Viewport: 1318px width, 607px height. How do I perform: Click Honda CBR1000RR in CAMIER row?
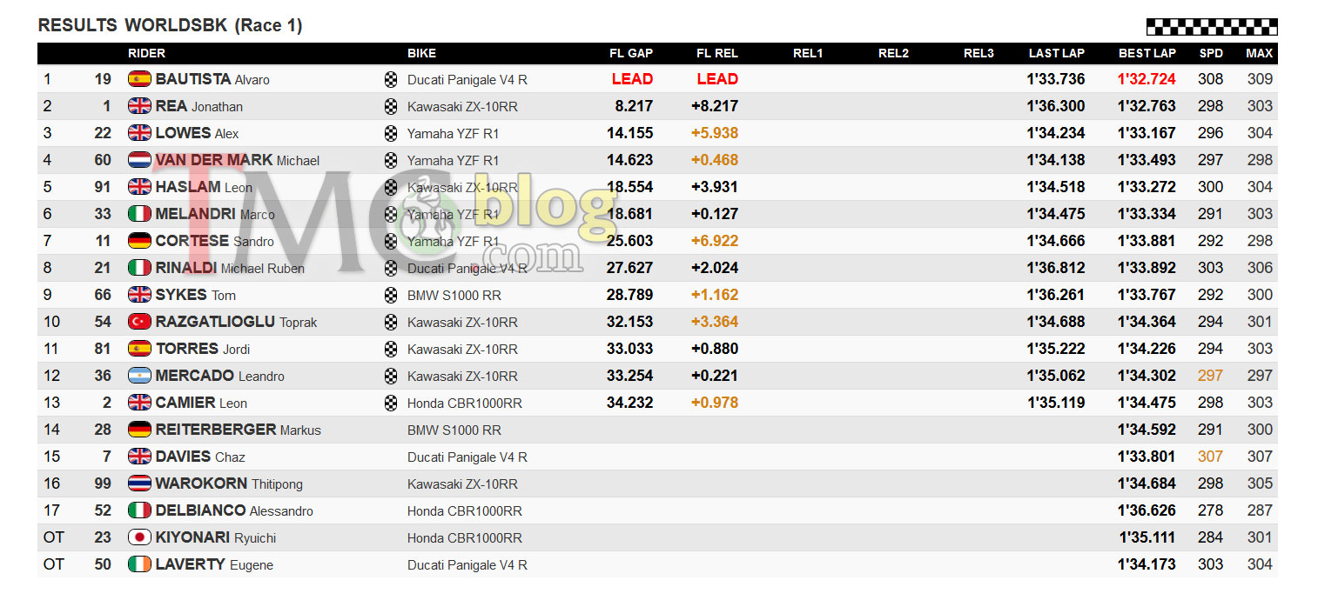(465, 403)
